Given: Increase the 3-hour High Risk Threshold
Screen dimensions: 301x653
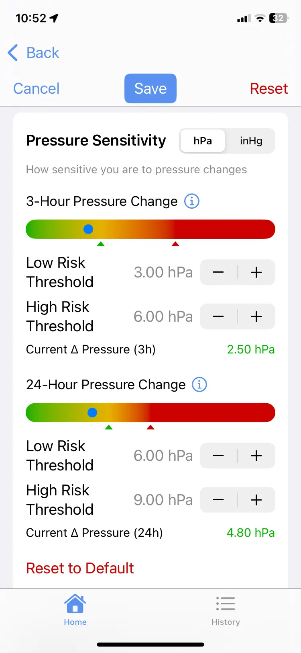Looking at the screenshot, I should pyautogui.click(x=256, y=316).
